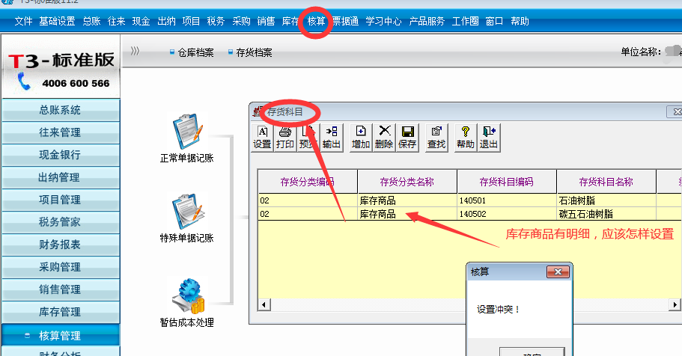Select 总账系统 in sidebar
Screen dimensions: 682x356
click(x=61, y=110)
